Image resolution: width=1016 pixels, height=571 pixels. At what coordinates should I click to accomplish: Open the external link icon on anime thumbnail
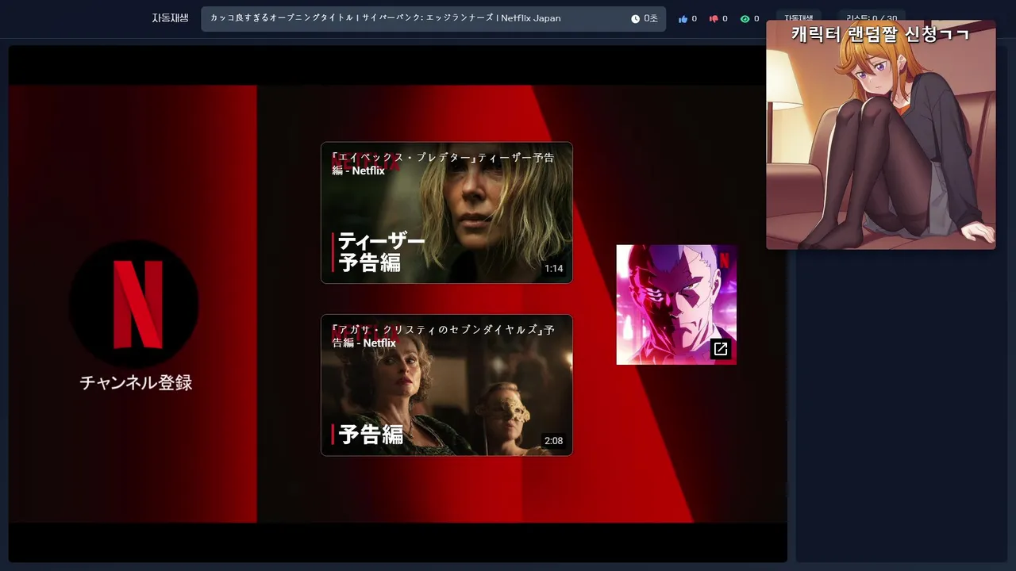721,349
